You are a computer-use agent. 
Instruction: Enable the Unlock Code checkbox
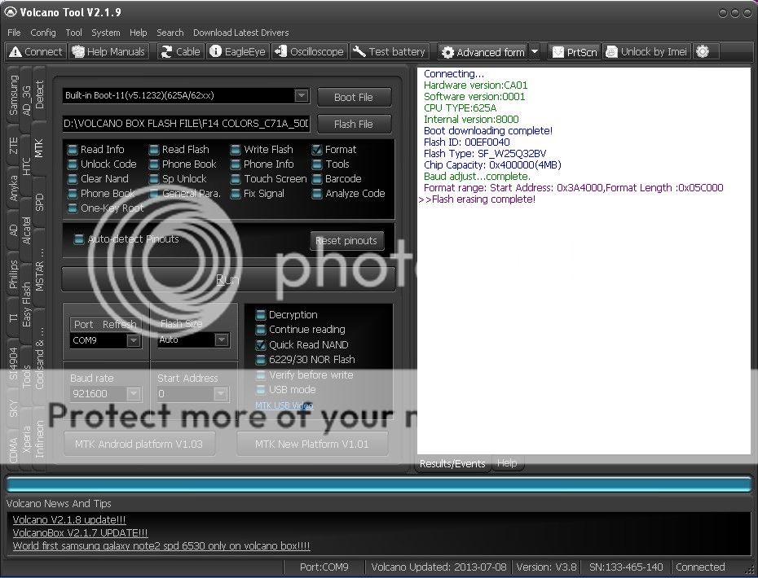tap(72, 164)
